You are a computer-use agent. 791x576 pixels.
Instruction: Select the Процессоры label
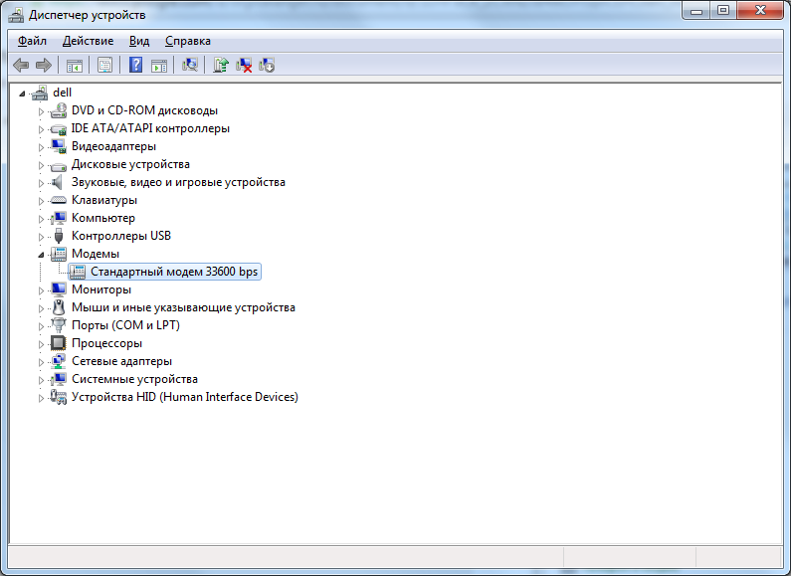point(106,343)
